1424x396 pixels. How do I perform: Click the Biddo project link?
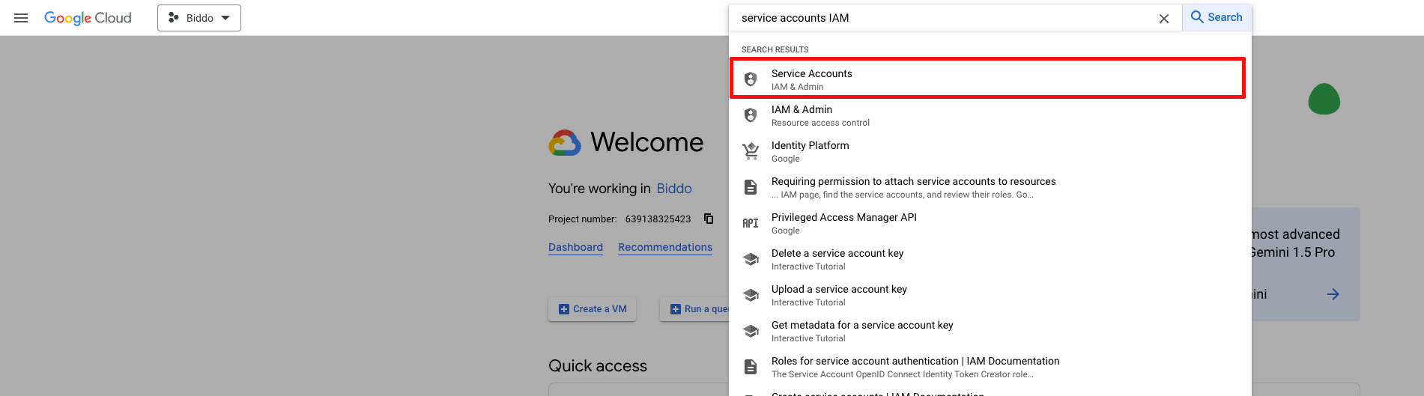click(674, 189)
